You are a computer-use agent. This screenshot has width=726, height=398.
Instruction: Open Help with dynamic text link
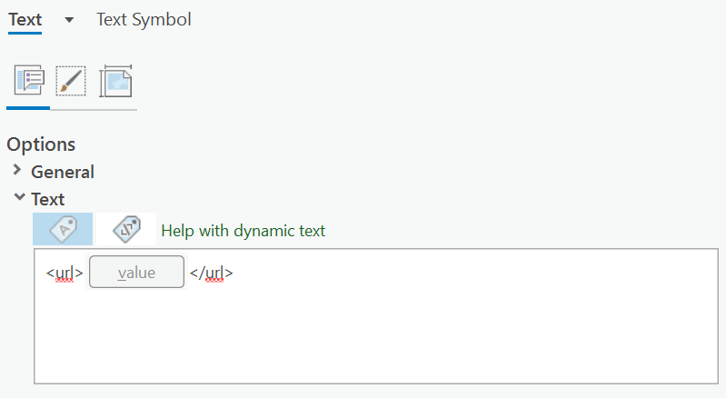243,231
